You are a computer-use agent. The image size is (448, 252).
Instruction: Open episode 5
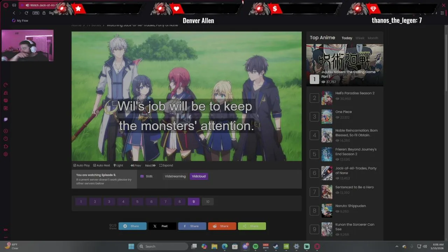[x=137, y=202]
